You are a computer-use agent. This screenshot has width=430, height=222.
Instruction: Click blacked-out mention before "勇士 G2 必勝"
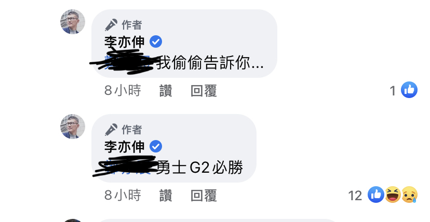point(125,165)
